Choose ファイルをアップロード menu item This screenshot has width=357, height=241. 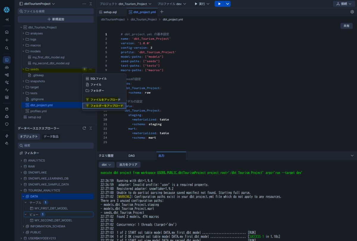pos(104,100)
